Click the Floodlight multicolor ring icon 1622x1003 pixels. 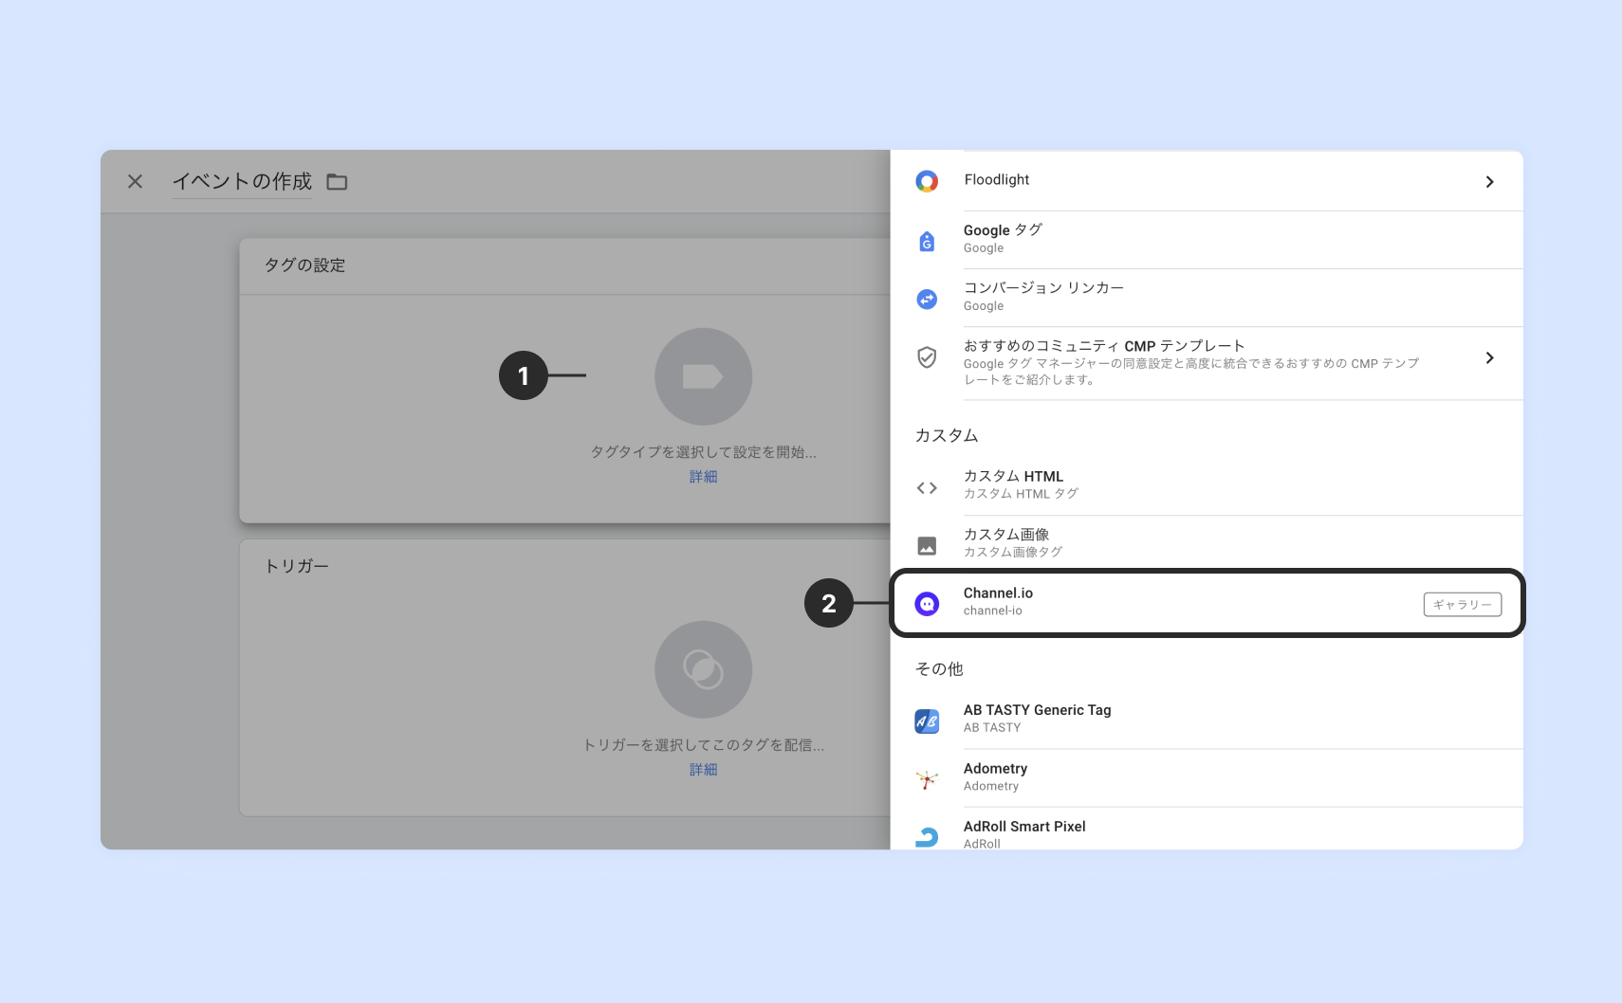pyautogui.click(x=927, y=181)
